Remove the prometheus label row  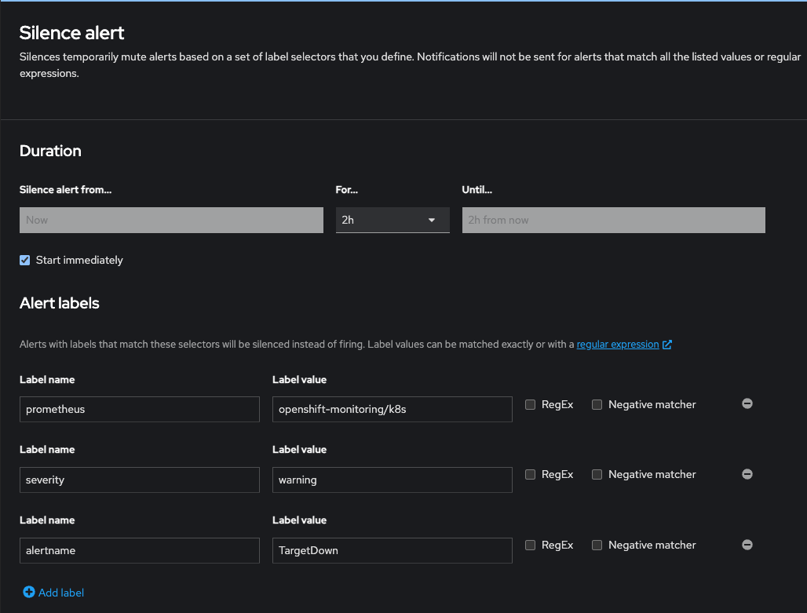[x=747, y=403]
